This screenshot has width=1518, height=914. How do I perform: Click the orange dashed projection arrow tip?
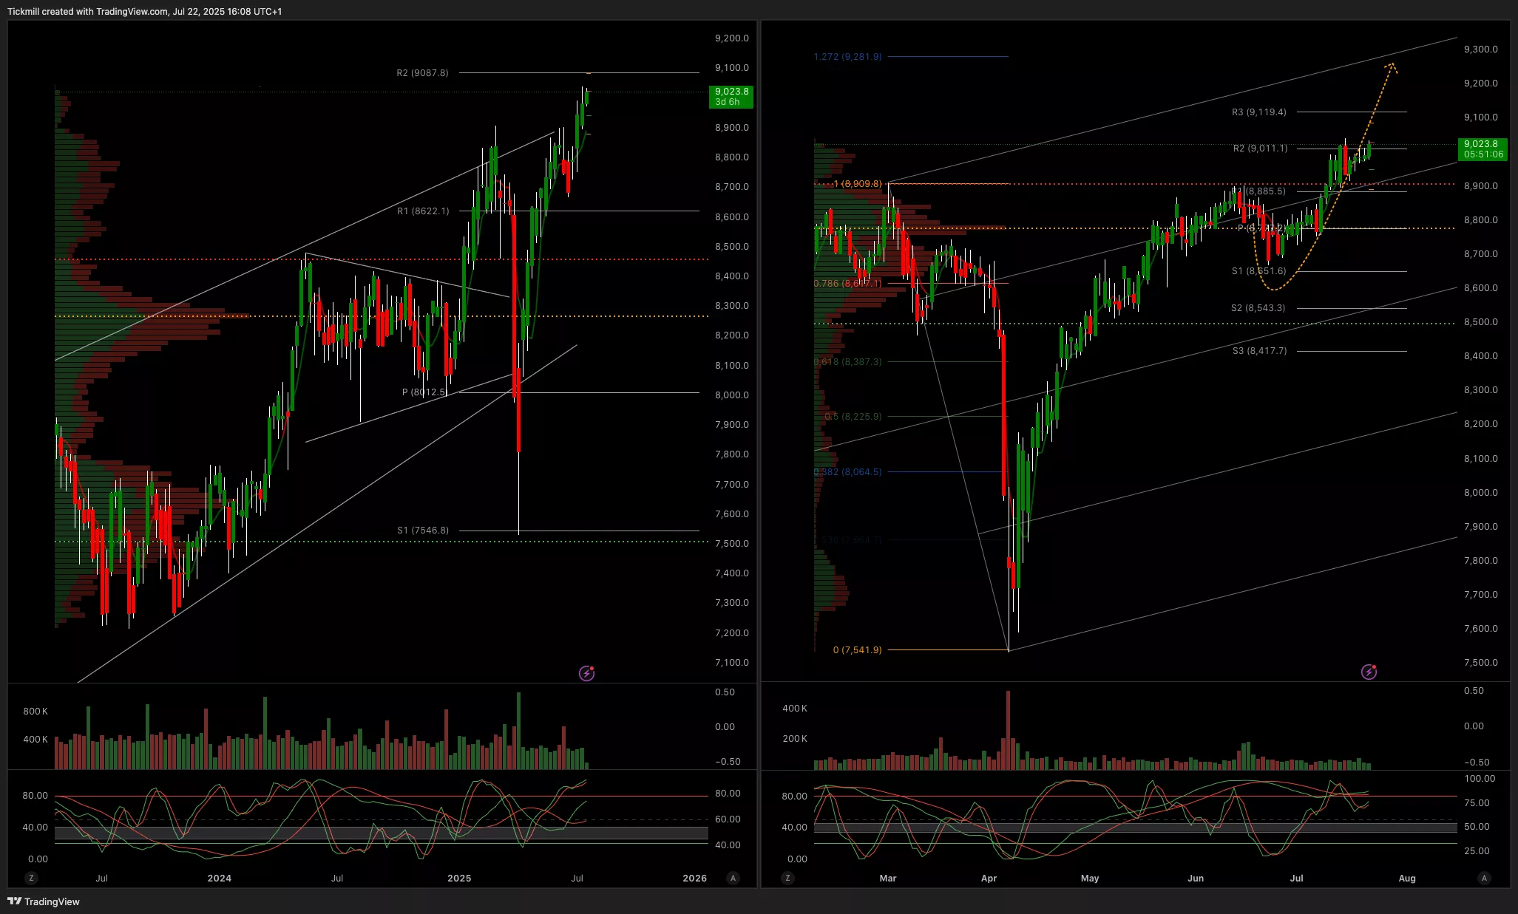pyautogui.click(x=1392, y=66)
